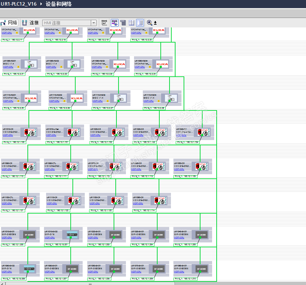This screenshot has height=285, width=306.
Task: Select drive icon of UR1040-CR device
Action: [x=204, y=132]
